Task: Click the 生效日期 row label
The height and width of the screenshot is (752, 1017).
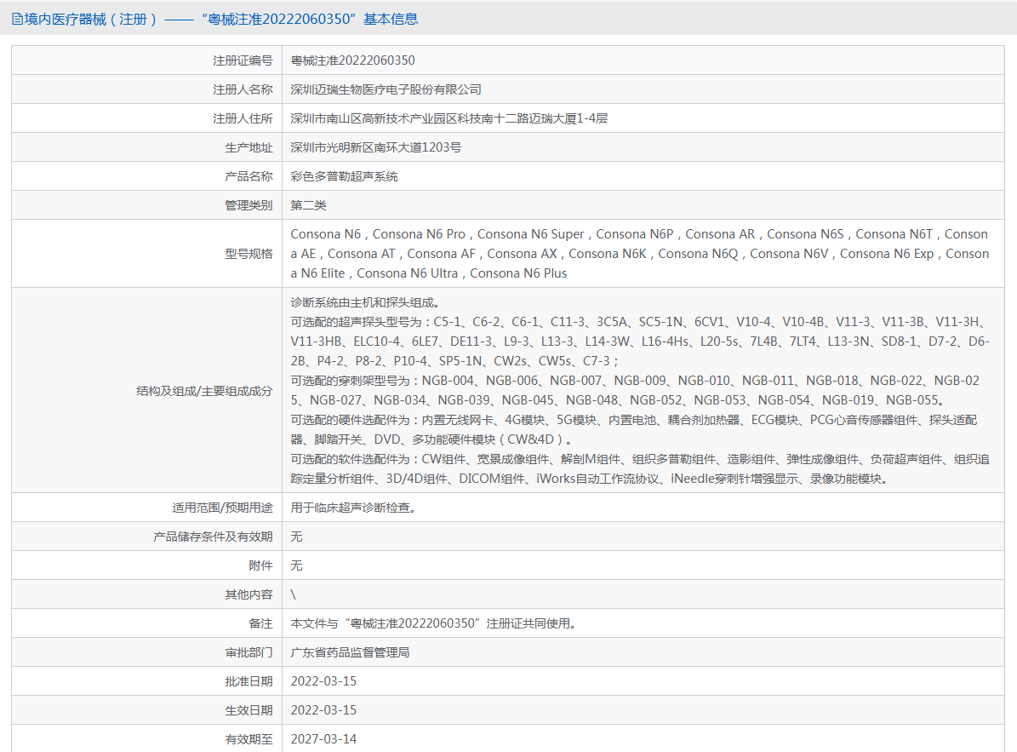Action: point(249,710)
